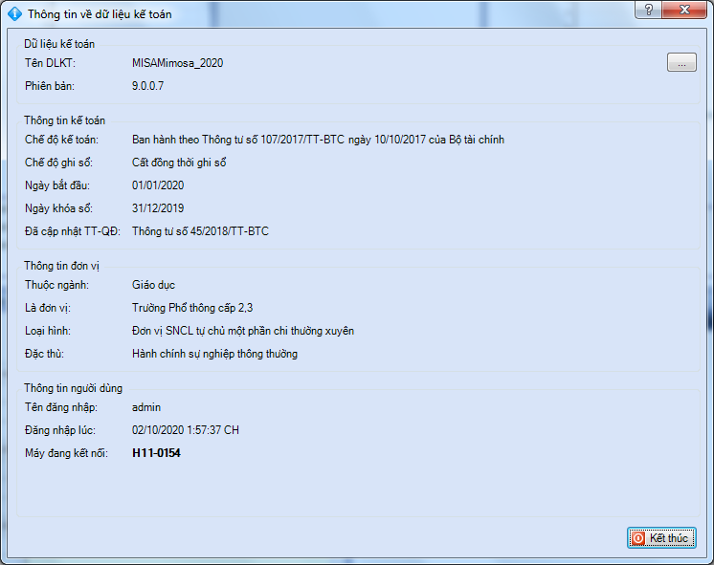Screen dimensions: 714x565
Task: Click the admin login name
Action: coord(146,407)
